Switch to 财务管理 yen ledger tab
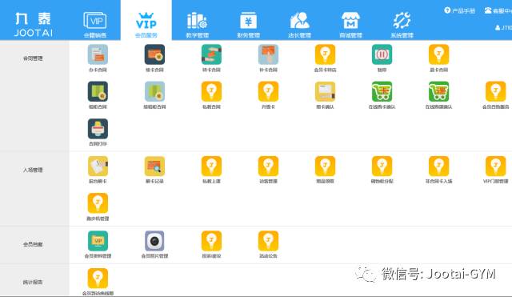 click(x=248, y=25)
